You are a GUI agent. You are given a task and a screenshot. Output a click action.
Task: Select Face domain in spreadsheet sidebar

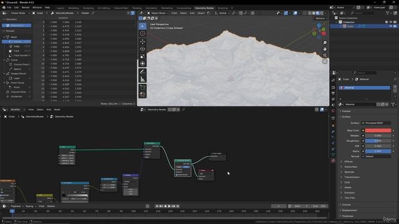[17, 51]
